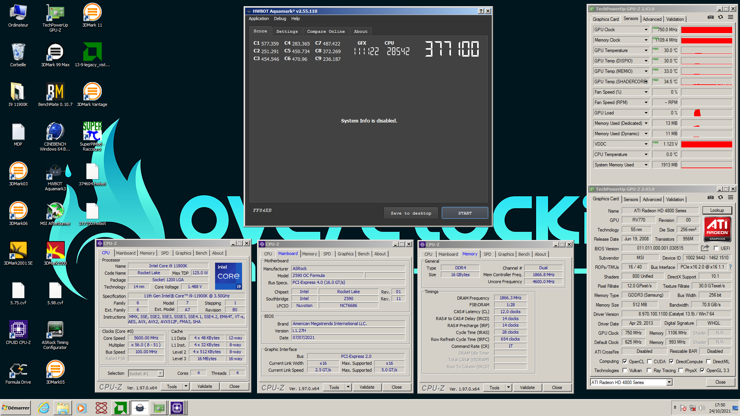This screenshot has width=740, height=416.
Task: Open the 3DMark2000 desktop icon
Action: 55,253
